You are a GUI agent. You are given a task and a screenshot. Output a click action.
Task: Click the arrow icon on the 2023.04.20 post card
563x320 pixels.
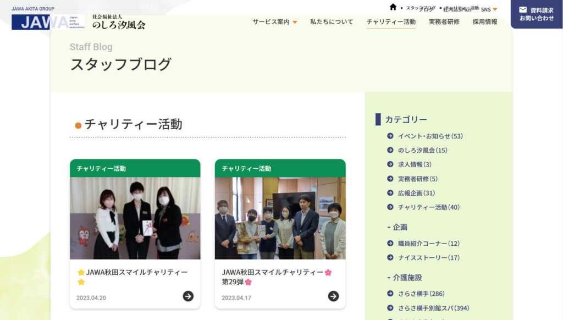188,296
